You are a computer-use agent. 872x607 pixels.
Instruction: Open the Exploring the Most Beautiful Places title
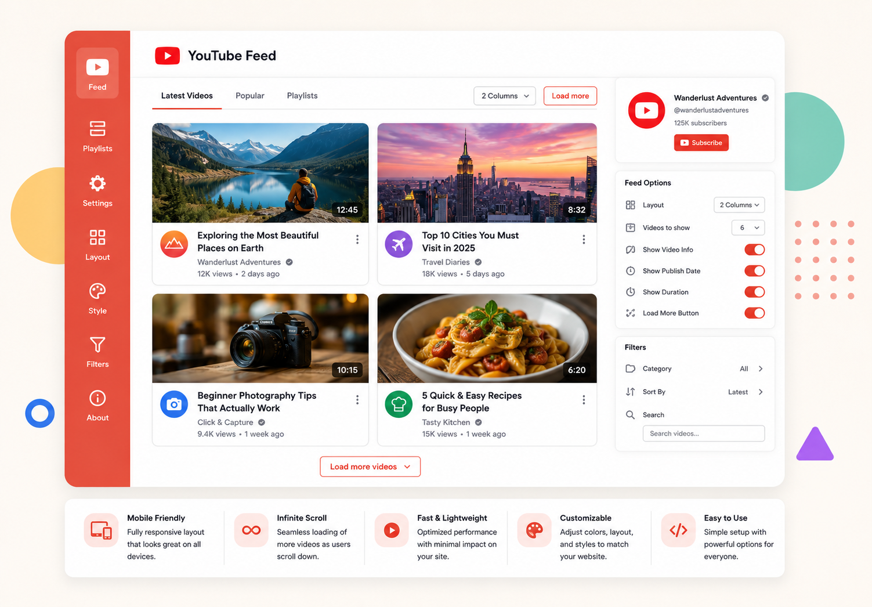tap(258, 241)
